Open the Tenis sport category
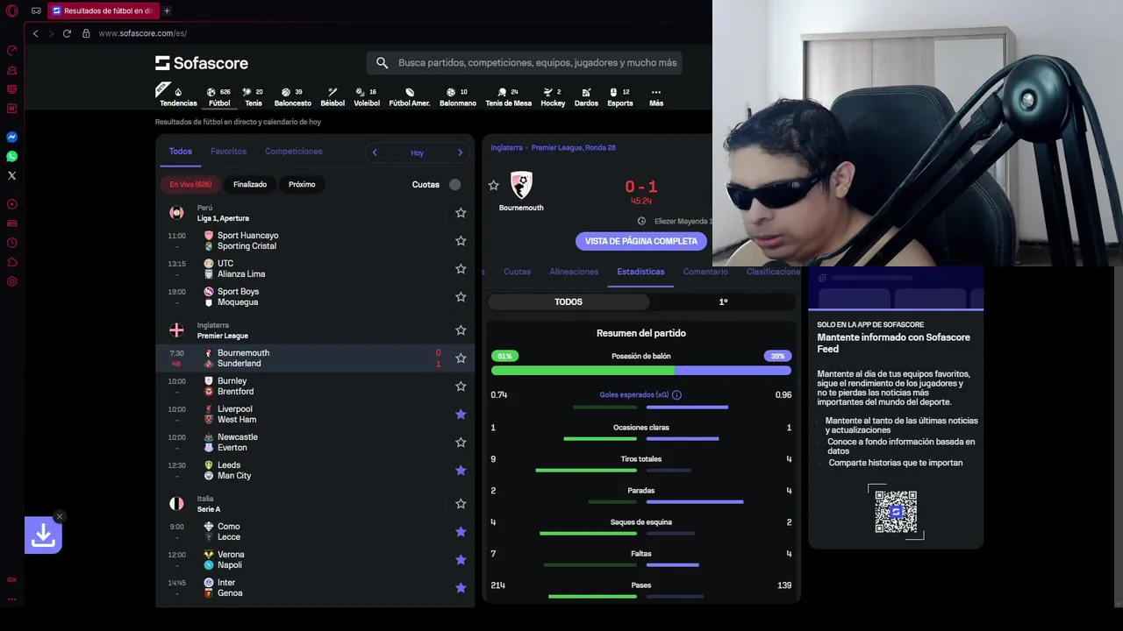Screen dimensions: 1123x631 253,96
